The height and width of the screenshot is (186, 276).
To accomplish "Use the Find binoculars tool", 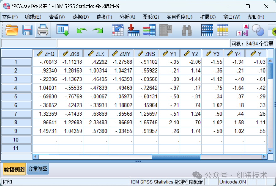I will coord(187,30).
